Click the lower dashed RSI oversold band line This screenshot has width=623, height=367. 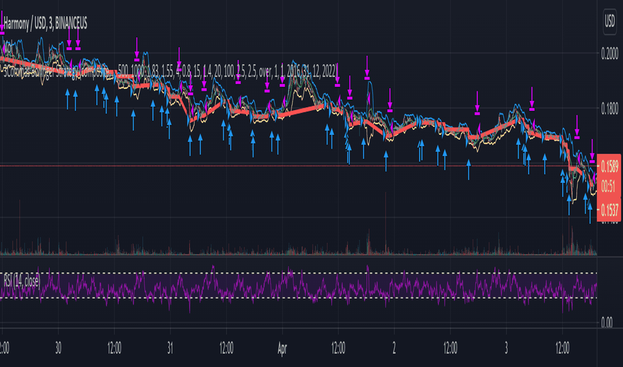[298, 298]
